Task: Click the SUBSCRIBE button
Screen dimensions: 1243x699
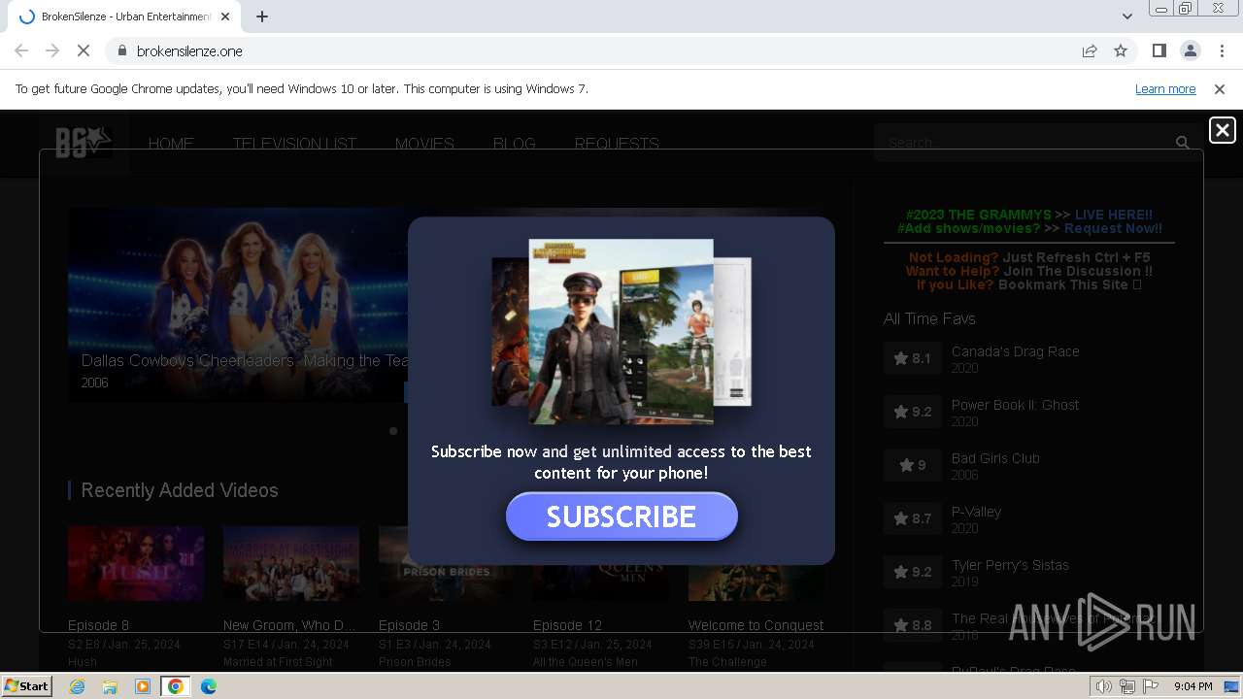Action: (621, 516)
